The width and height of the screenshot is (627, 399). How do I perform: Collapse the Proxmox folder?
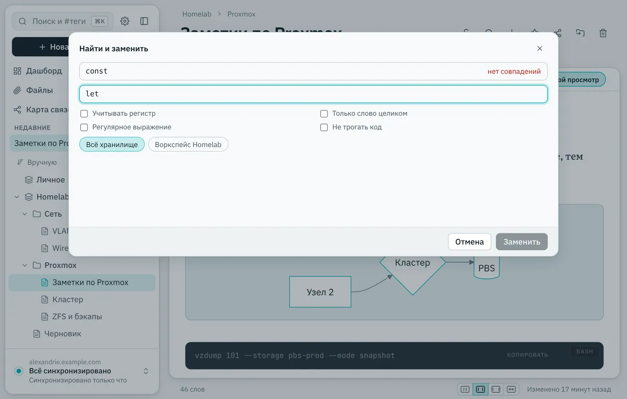(x=25, y=265)
